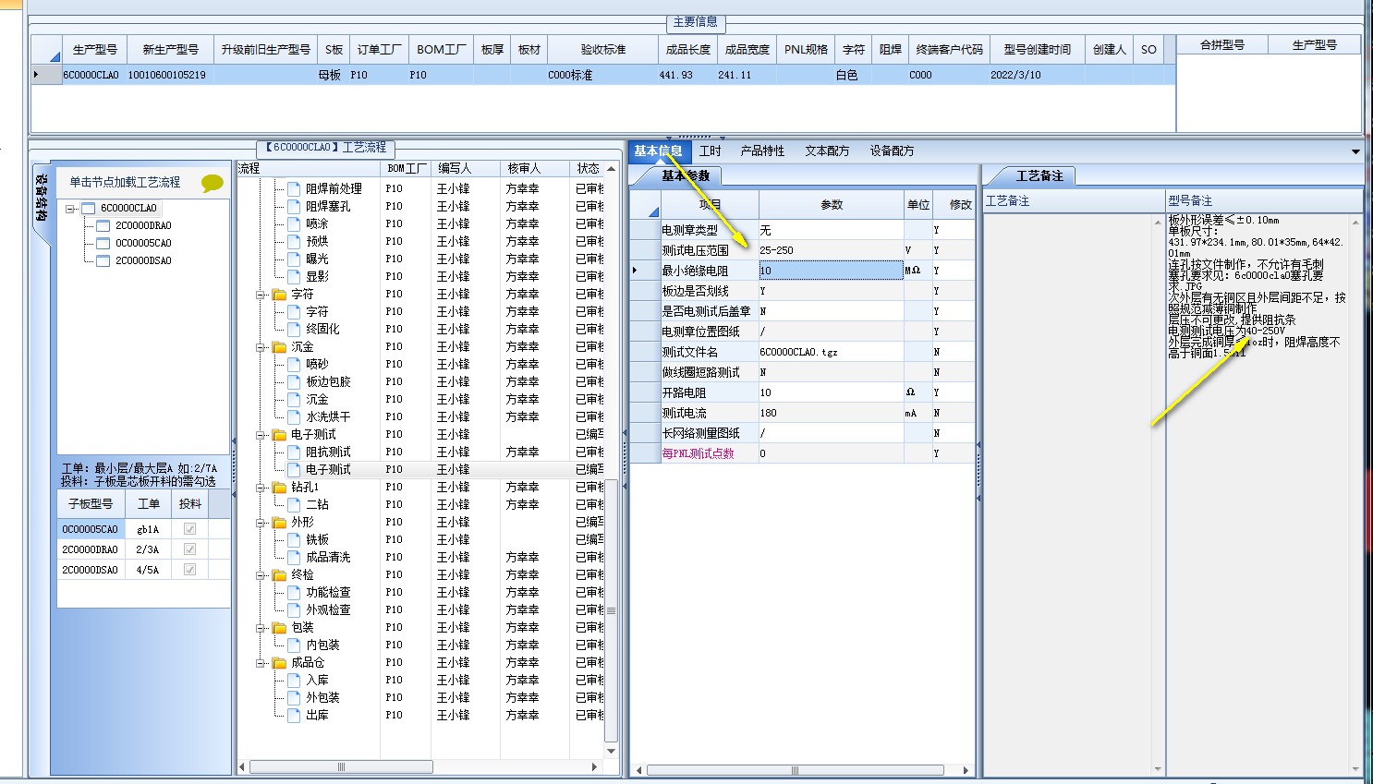Open the tab overflow dropdown arrow
1373x784 pixels.
[x=1355, y=151]
